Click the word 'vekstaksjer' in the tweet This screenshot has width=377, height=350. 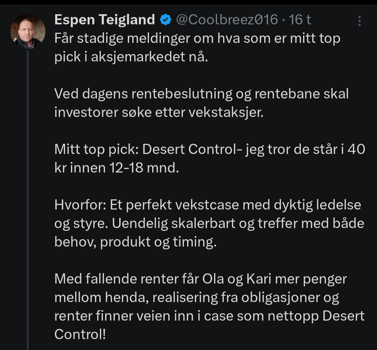[226, 112]
